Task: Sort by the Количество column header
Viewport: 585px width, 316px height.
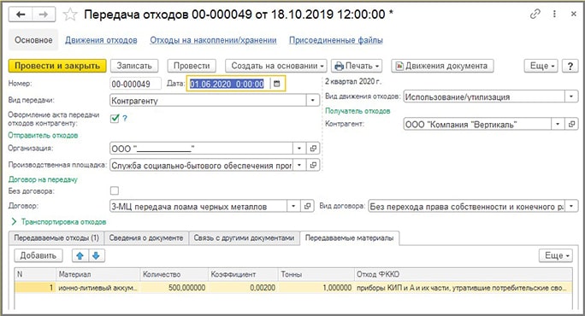Action: point(174,274)
